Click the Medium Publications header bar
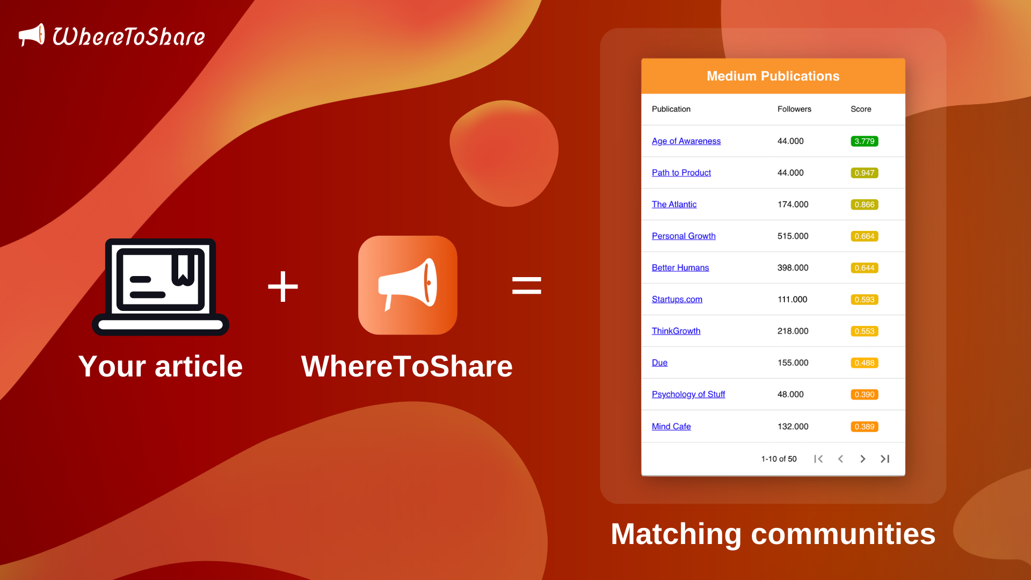The height and width of the screenshot is (580, 1031). pos(772,76)
